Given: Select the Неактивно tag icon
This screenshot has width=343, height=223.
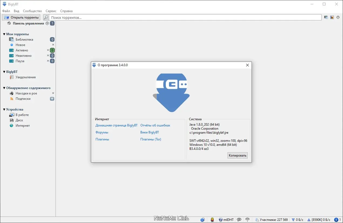Looking at the screenshot, I should coord(11,56).
